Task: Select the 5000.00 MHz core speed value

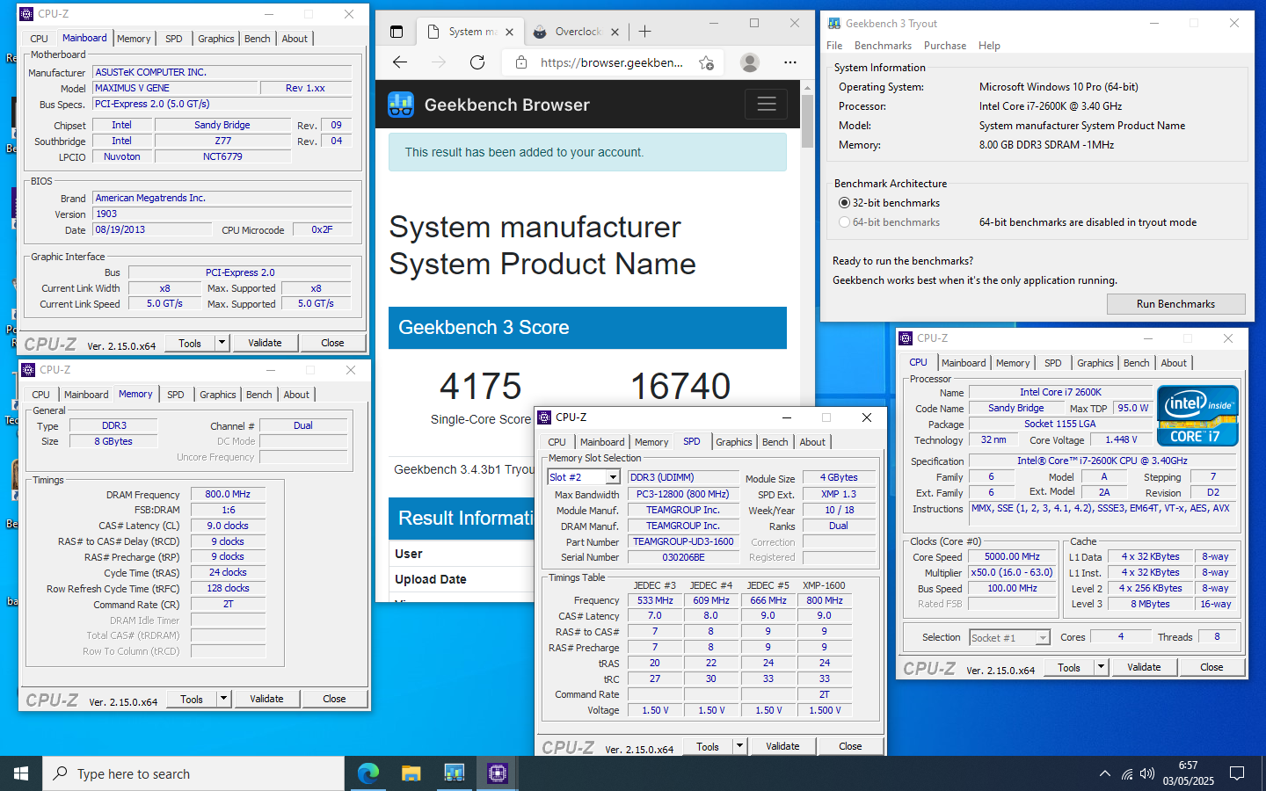Action: (1012, 556)
